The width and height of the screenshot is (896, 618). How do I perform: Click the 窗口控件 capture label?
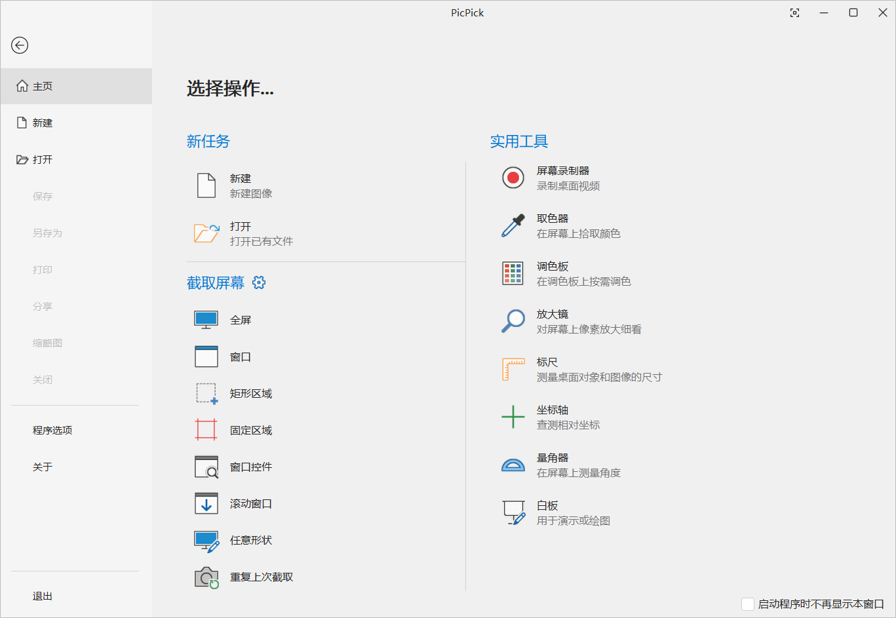(x=251, y=467)
